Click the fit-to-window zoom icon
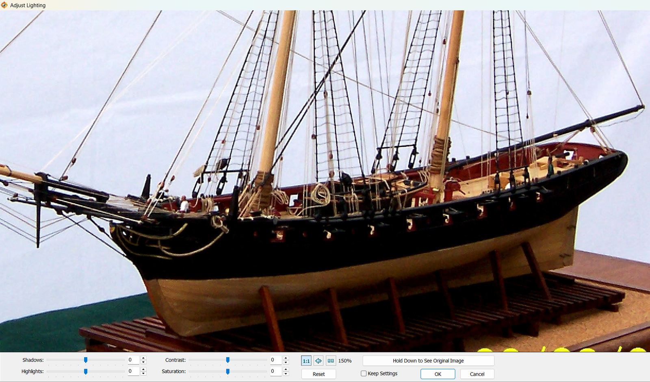The height and width of the screenshot is (382, 650). click(x=318, y=361)
